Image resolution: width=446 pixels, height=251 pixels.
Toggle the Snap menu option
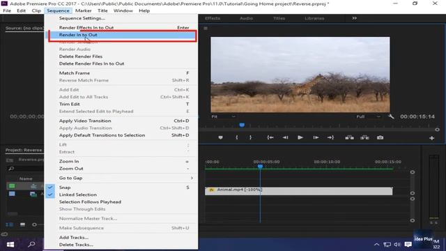point(121,188)
